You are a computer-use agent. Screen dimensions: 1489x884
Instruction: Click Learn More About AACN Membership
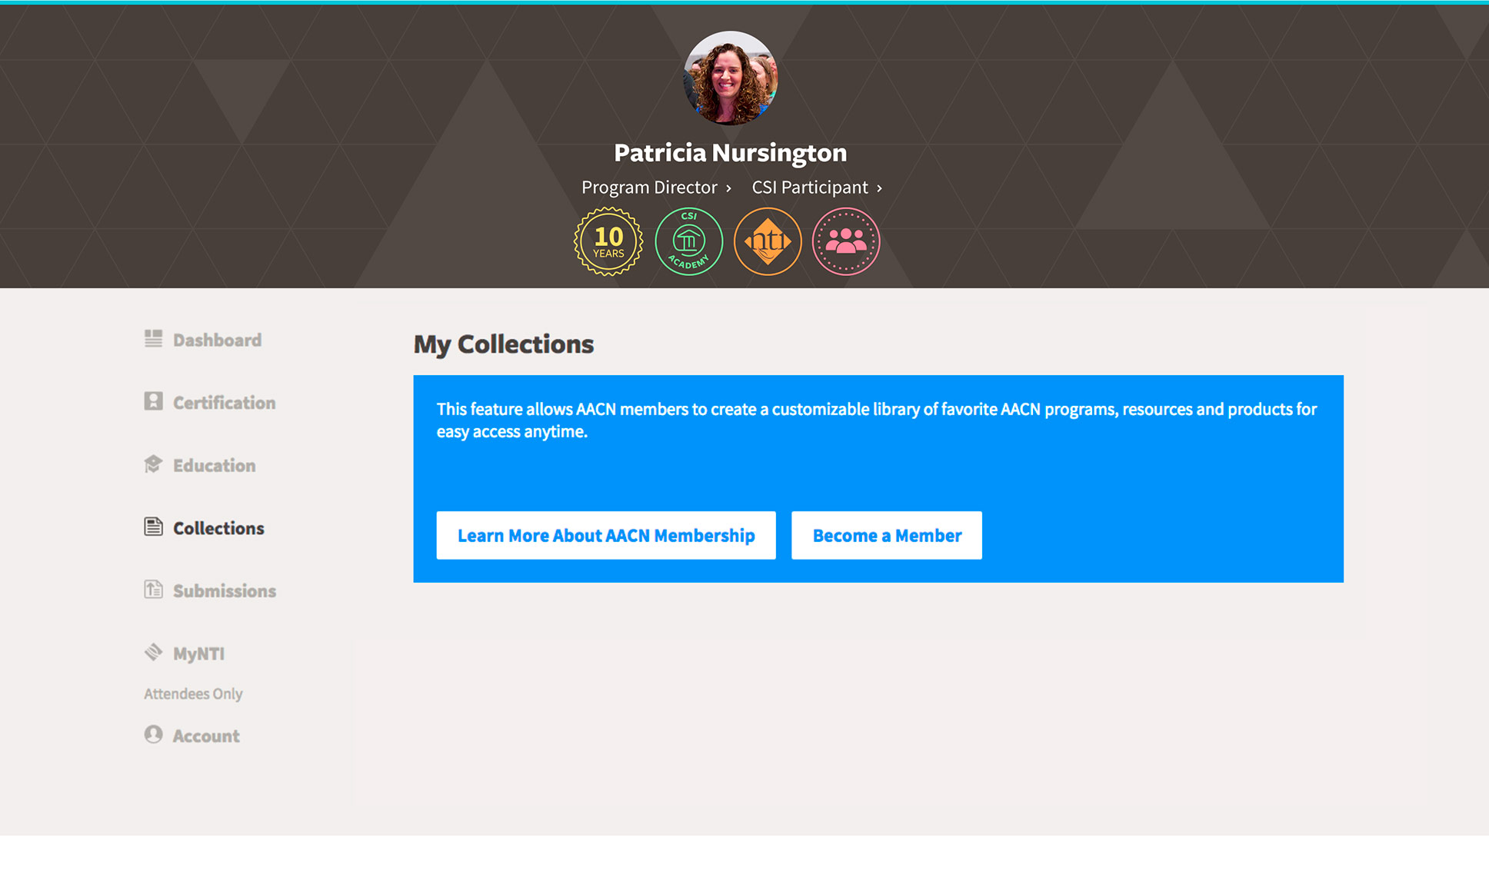606,536
